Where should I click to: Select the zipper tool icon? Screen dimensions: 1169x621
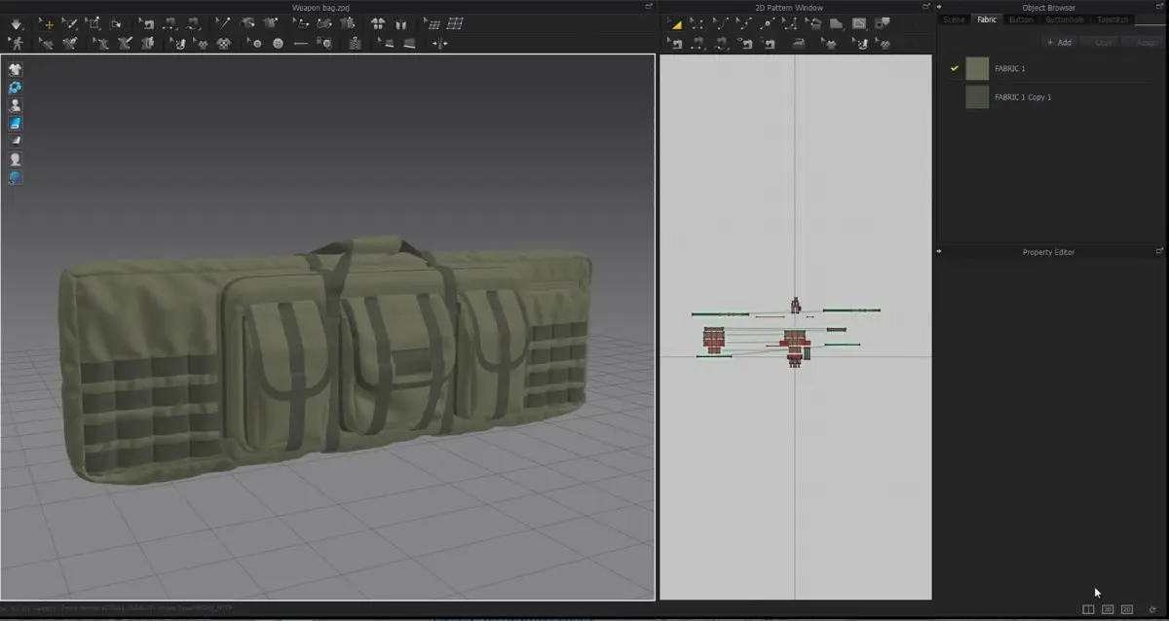[x=354, y=43]
